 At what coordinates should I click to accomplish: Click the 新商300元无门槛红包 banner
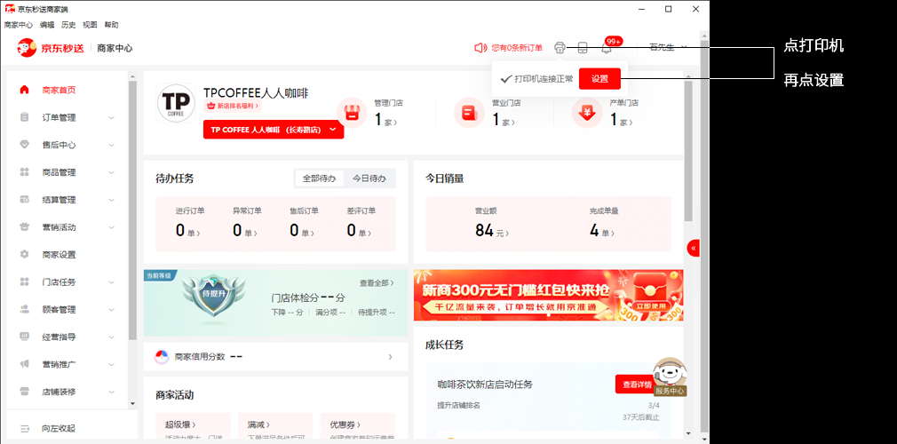(x=548, y=295)
